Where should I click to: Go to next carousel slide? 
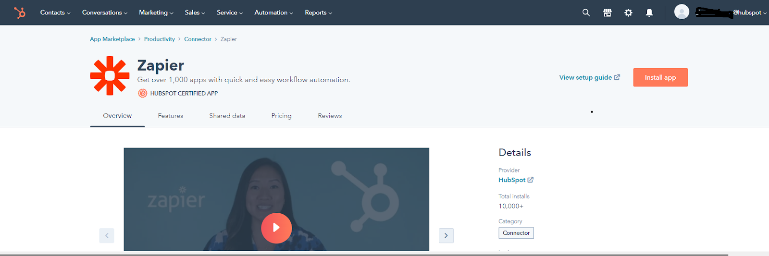[x=446, y=235]
